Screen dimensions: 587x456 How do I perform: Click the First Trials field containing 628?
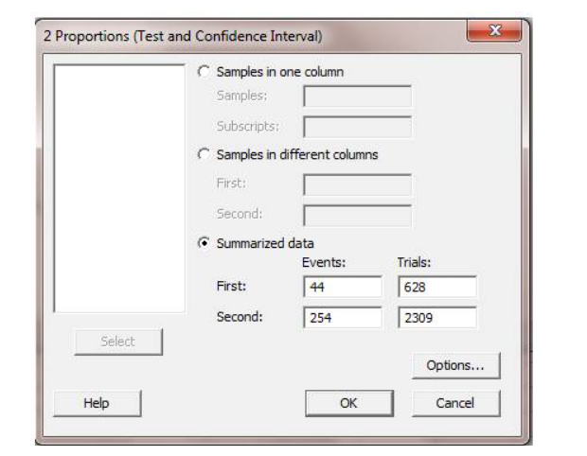click(x=436, y=287)
